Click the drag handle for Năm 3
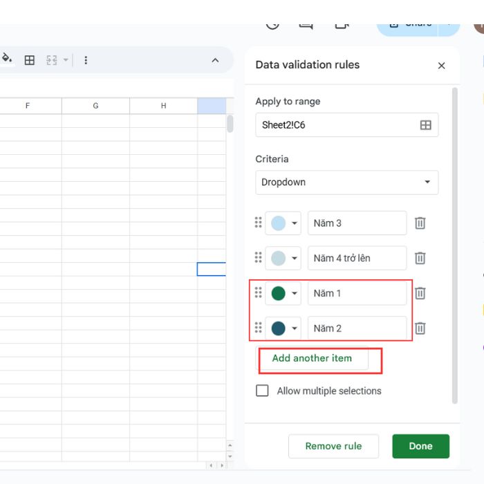The image size is (484, 484). pyautogui.click(x=259, y=223)
